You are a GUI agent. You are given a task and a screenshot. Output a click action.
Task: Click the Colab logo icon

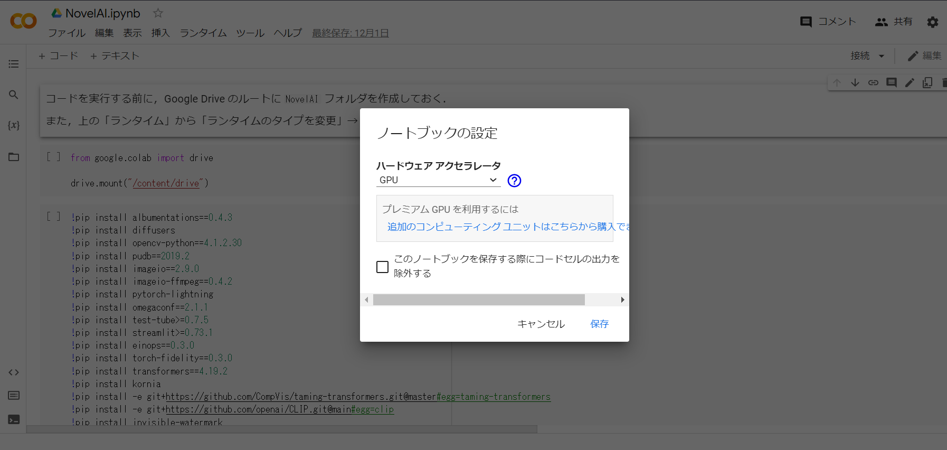coord(23,21)
